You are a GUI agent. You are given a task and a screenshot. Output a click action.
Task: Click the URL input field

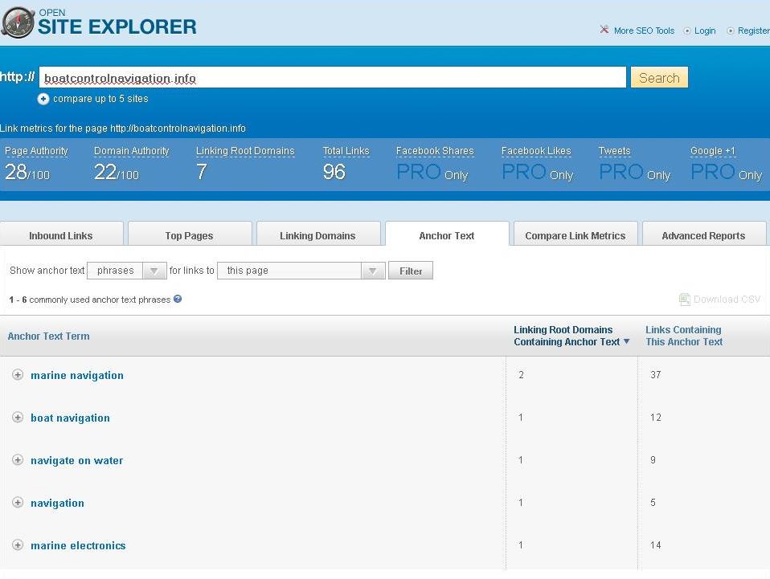pos(332,78)
